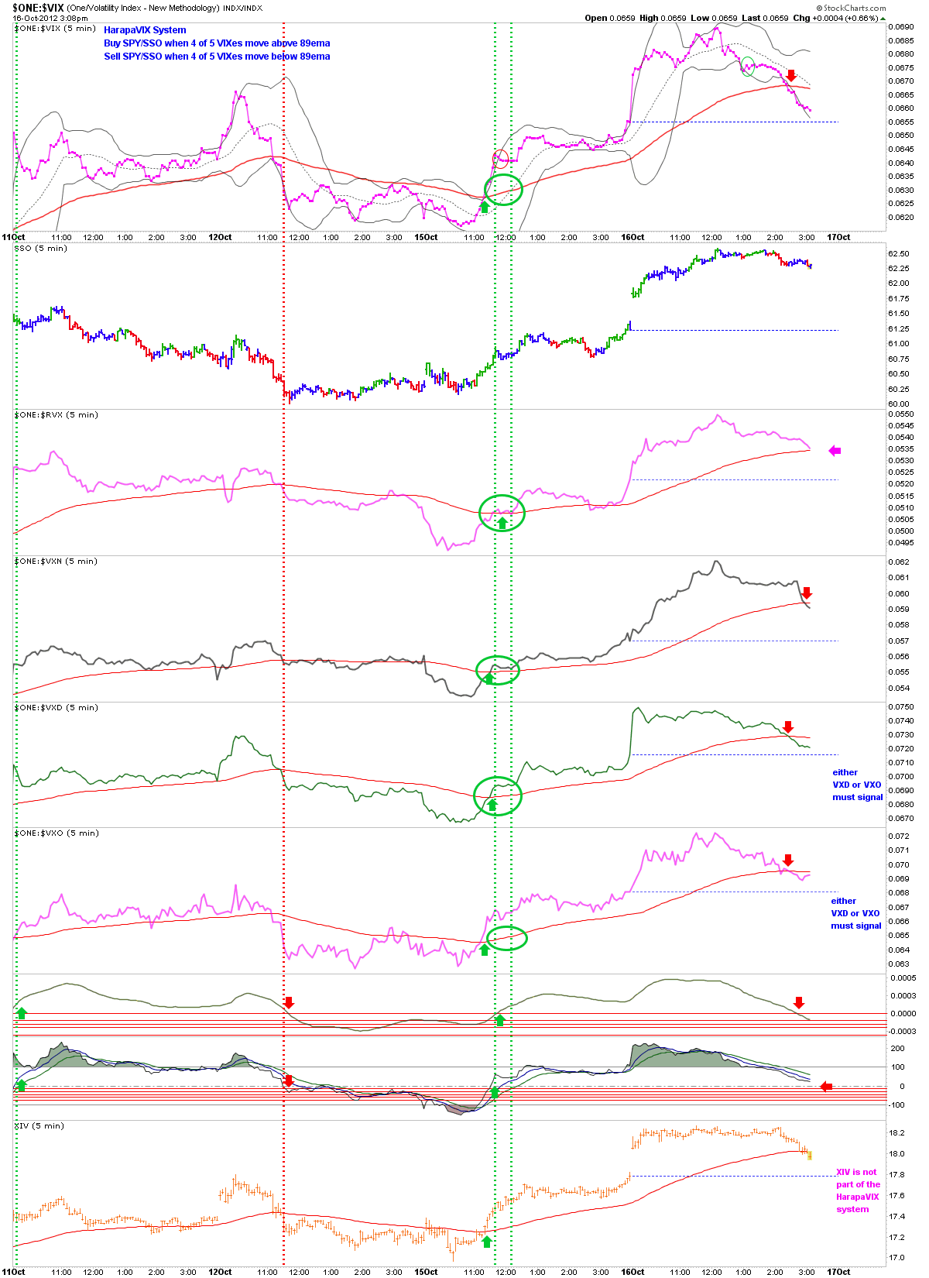Click the 'must signal' note in VXD panel
Viewport: 929px width, 1278px height.
pos(858,797)
